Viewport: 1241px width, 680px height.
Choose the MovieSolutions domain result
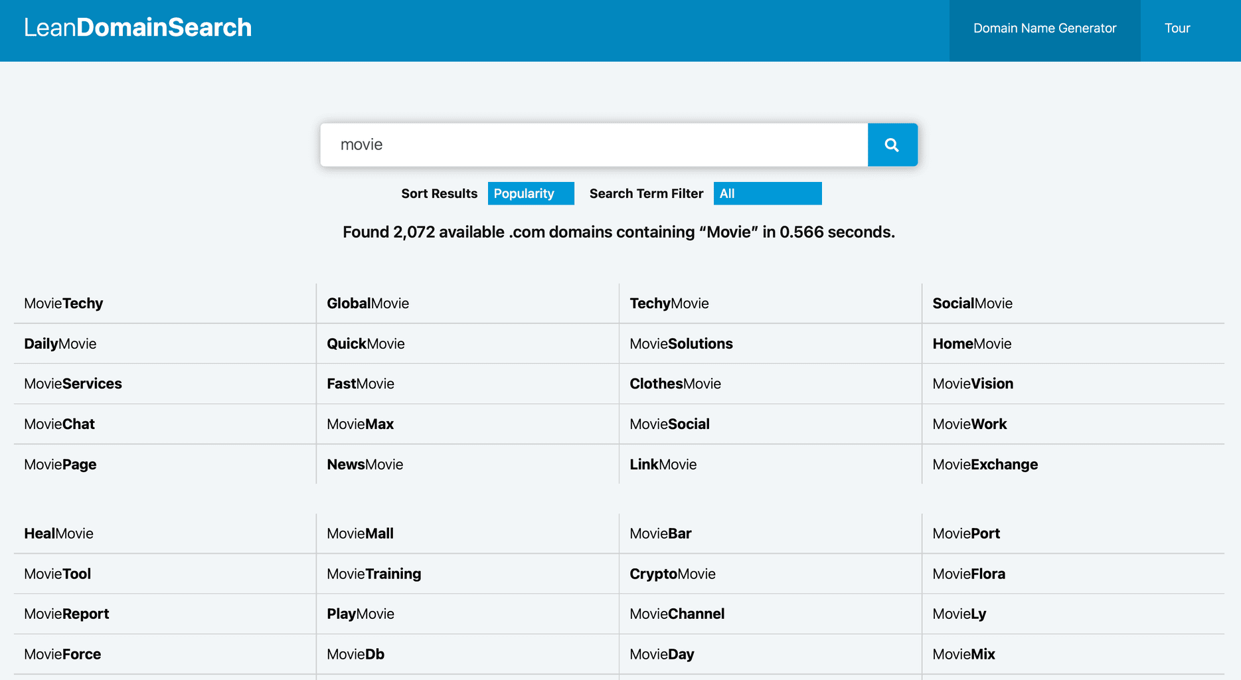click(x=681, y=344)
